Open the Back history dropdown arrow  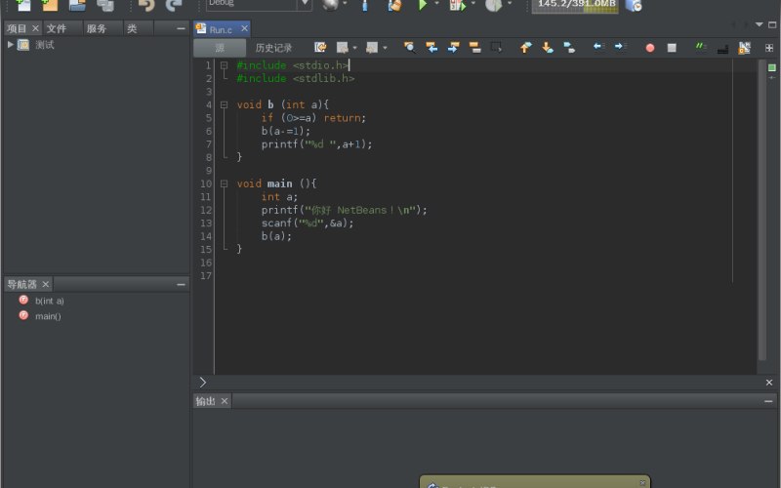tap(354, 48)
